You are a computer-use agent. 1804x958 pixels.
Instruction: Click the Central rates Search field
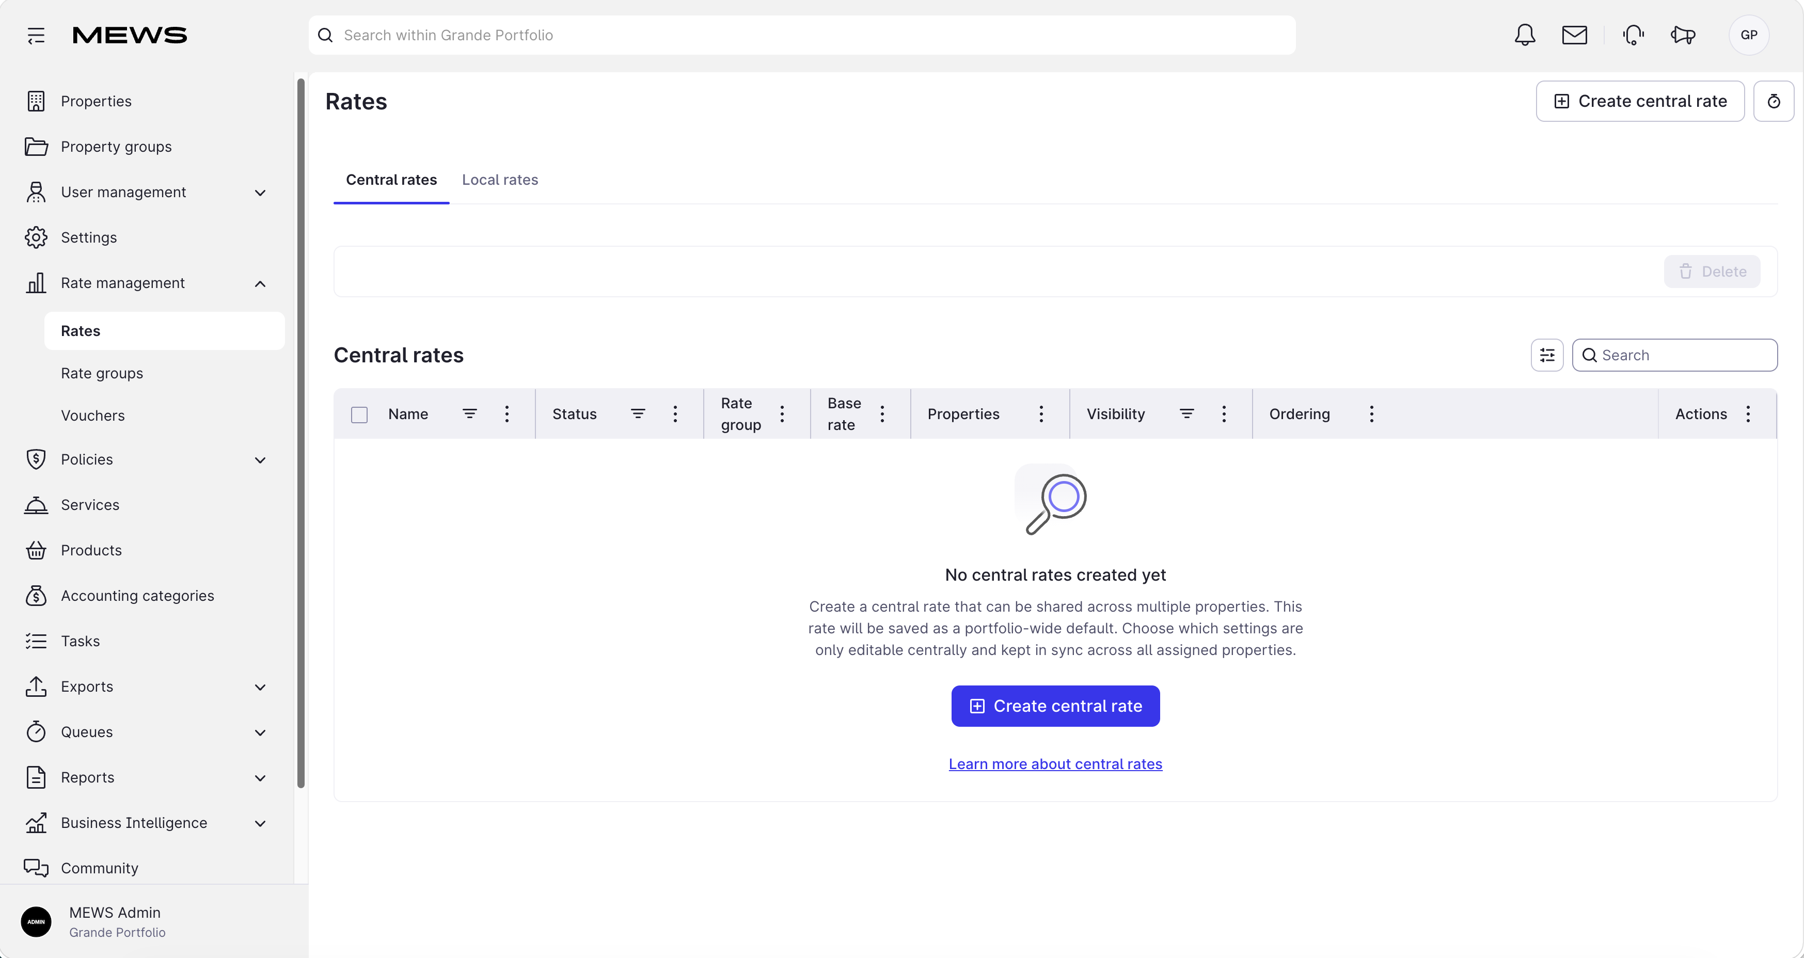pos(1674,355)
